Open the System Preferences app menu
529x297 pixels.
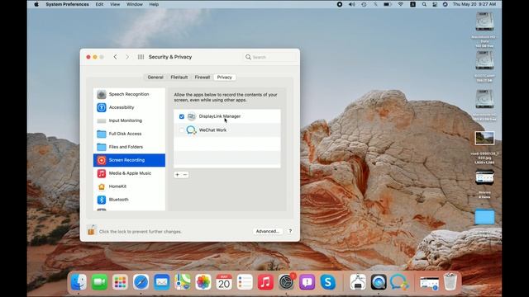click(68, 4)
